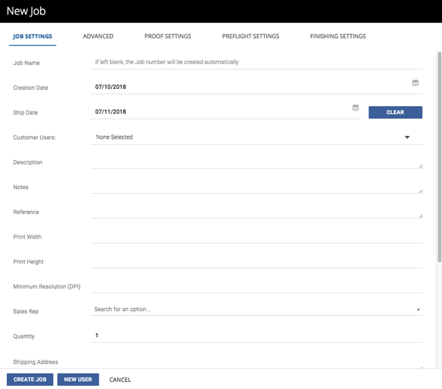Click the Print Width field
442x389 pixels.
(257, 237)
